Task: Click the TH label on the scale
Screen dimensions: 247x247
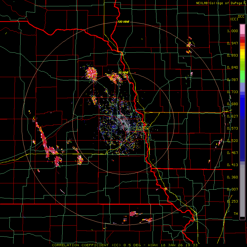Action: pos(236,214)
